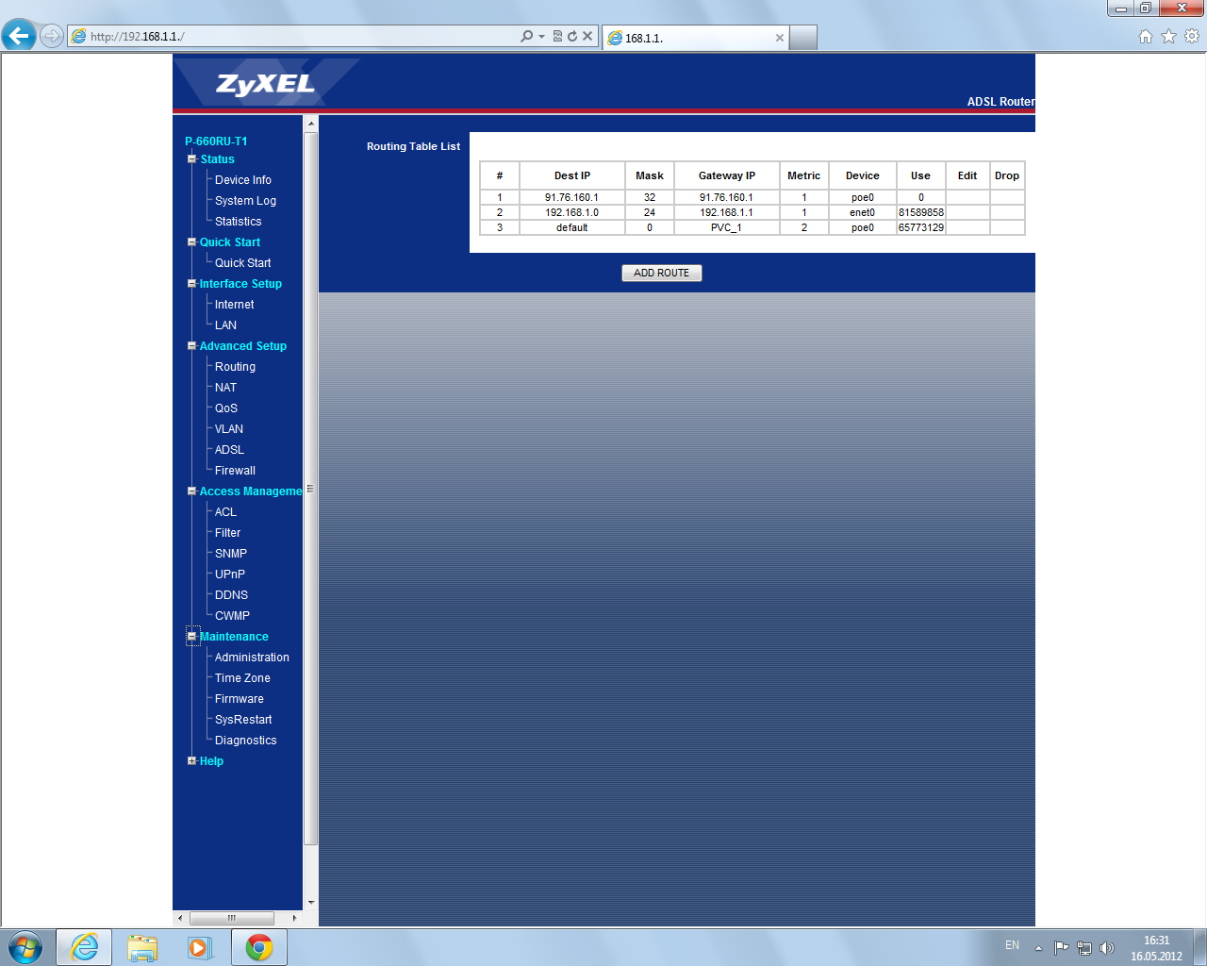
Task: Open VLAN settings
Action: click(x=229, y=429)
